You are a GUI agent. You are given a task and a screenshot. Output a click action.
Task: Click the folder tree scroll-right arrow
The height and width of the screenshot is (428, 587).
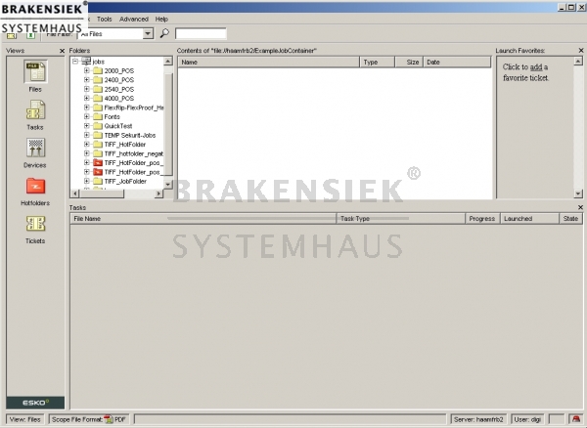(158, 193)
